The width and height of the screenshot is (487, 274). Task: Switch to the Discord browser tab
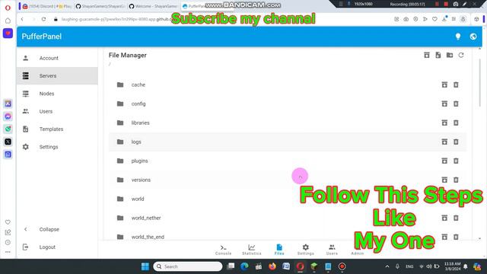[x=47, y=6]
